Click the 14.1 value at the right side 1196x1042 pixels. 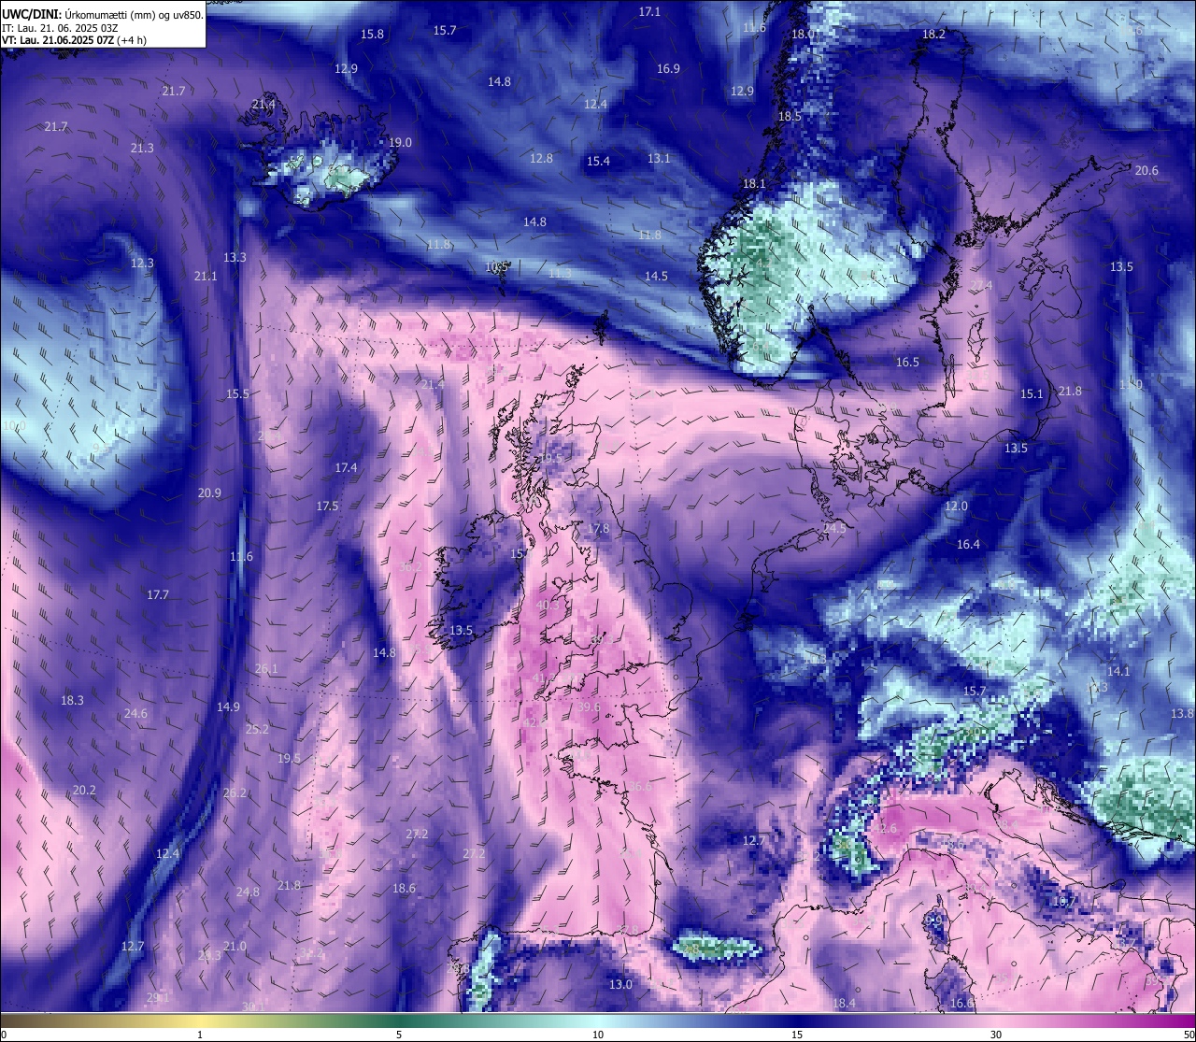pyautogui.click(x=1118, y=672)
